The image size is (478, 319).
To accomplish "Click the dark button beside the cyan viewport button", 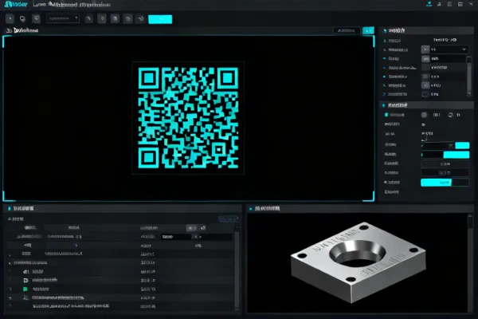I will (347, 30).
